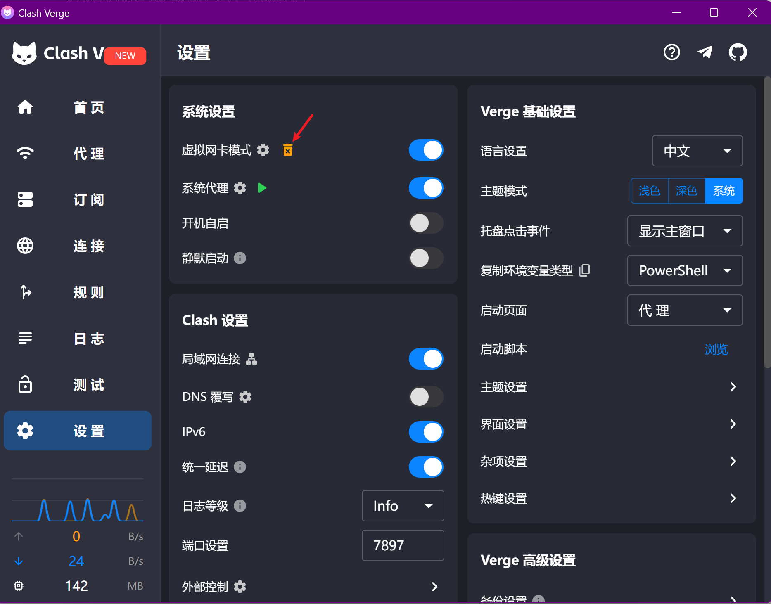Open the gear settings next to 系统代理
Screen dimensions: 771x604
(x=240, y=188)
